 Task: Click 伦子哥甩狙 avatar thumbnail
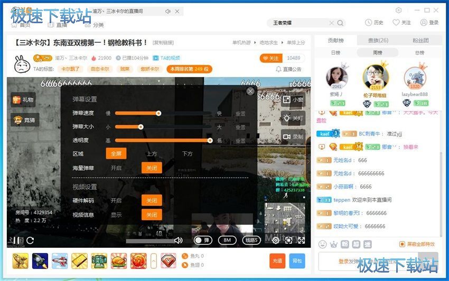[376, 76]
